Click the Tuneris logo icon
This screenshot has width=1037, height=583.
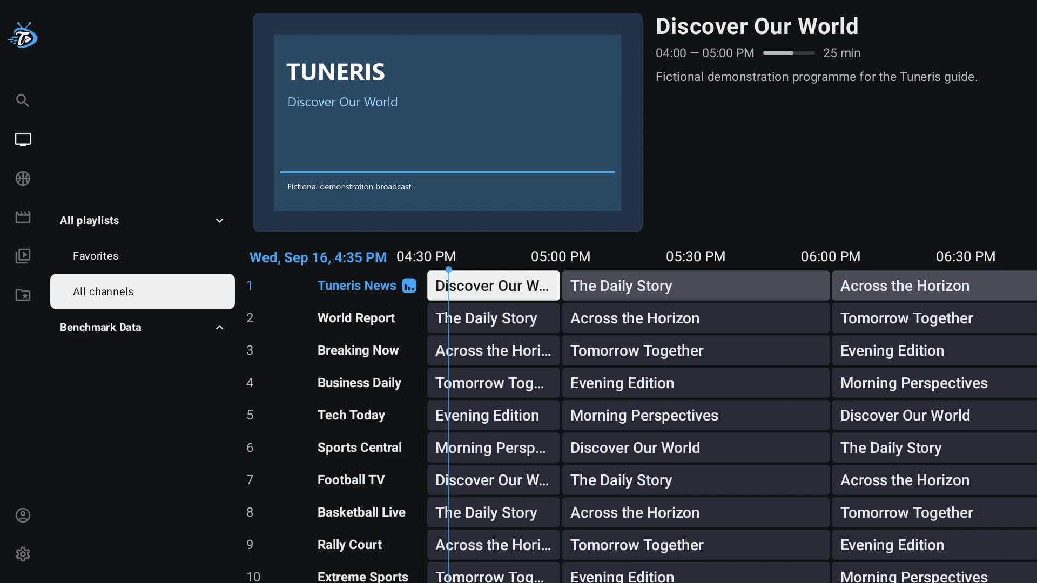click(23, 36)
